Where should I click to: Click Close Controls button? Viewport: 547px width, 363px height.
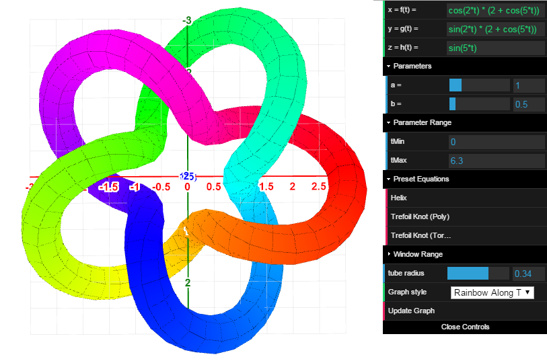[465, 327]
